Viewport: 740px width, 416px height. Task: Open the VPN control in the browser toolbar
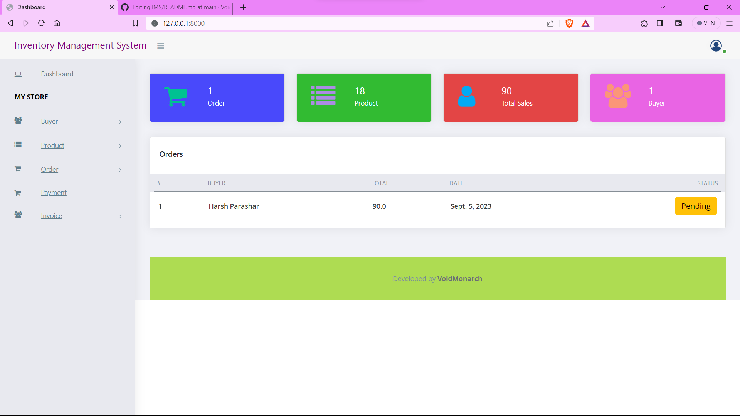(706, 23)
